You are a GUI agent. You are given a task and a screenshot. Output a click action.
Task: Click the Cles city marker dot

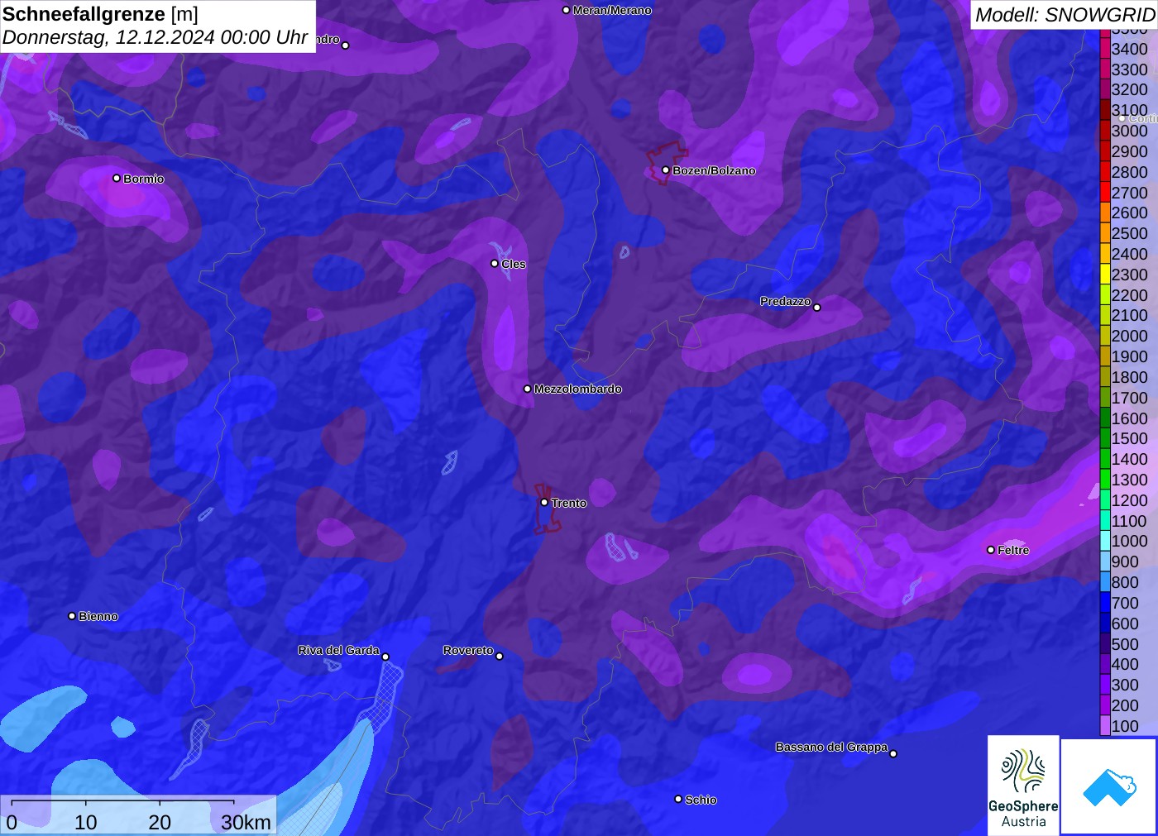(x=495, y=263)
